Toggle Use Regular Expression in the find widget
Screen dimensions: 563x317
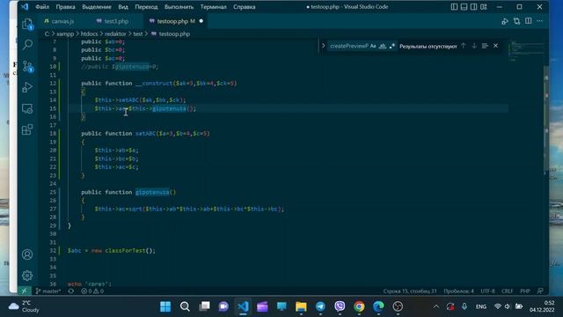(392, 46)
